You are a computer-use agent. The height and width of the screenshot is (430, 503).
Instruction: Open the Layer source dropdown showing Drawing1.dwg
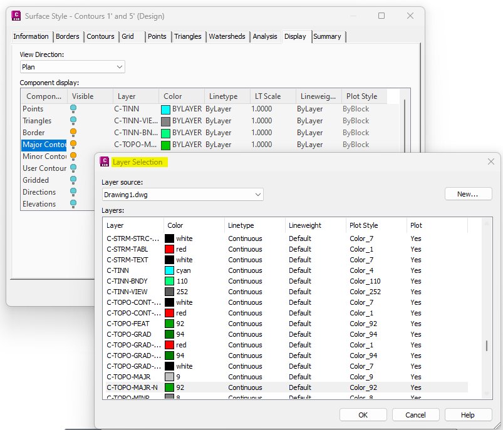(257, 194)
